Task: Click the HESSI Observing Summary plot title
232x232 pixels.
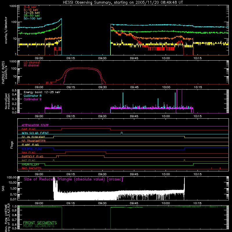Action: (123, 3)
